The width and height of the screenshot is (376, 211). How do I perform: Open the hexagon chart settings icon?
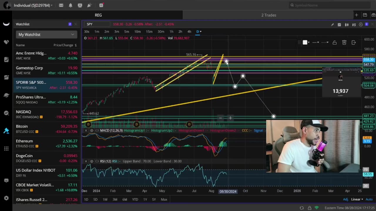[x=361, y=25]
